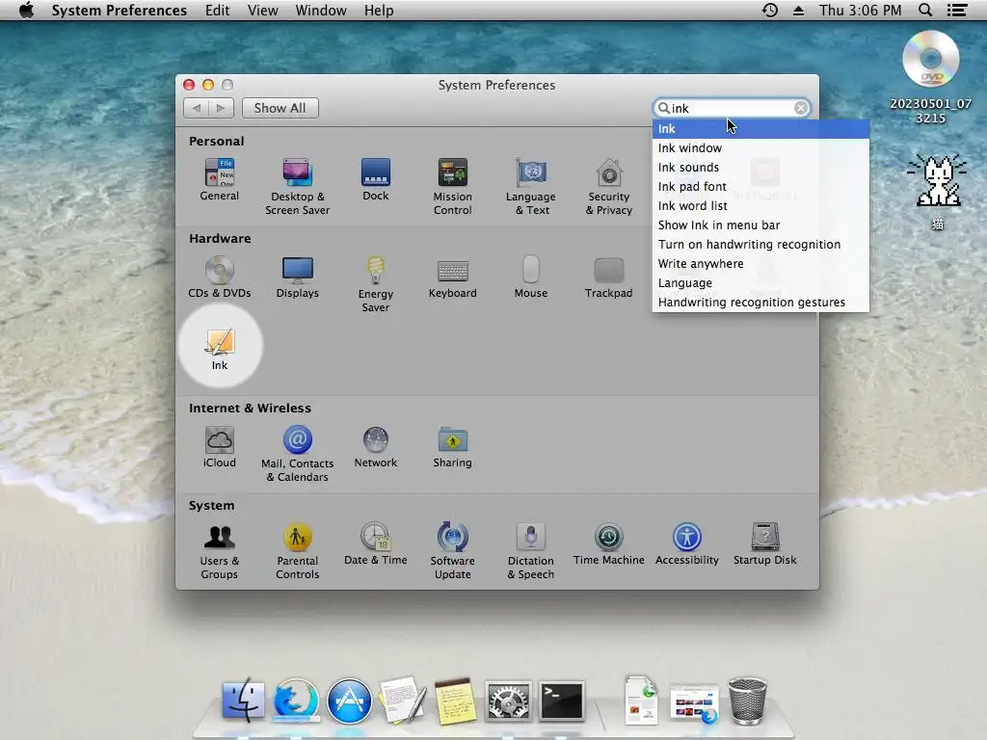Screen dimensions: 987x740
Task: Open the System Preferences app menu
Action: [x=119, y=10]
